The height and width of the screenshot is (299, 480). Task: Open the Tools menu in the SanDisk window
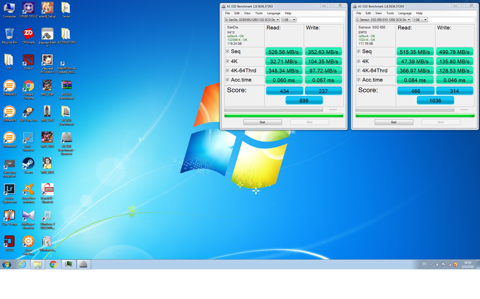[259, 13]
